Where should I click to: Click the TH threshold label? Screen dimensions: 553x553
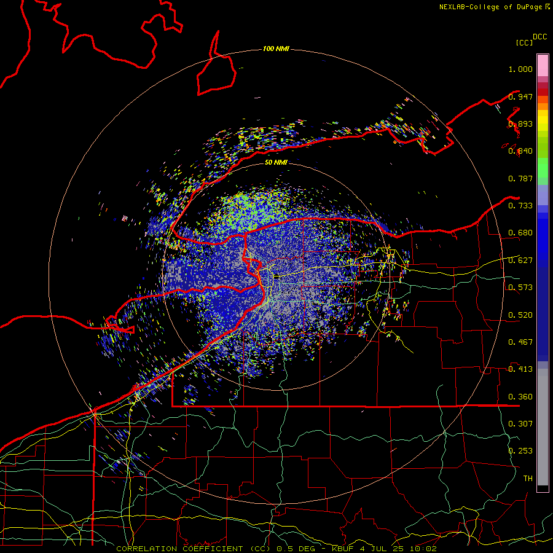point(528,479)
